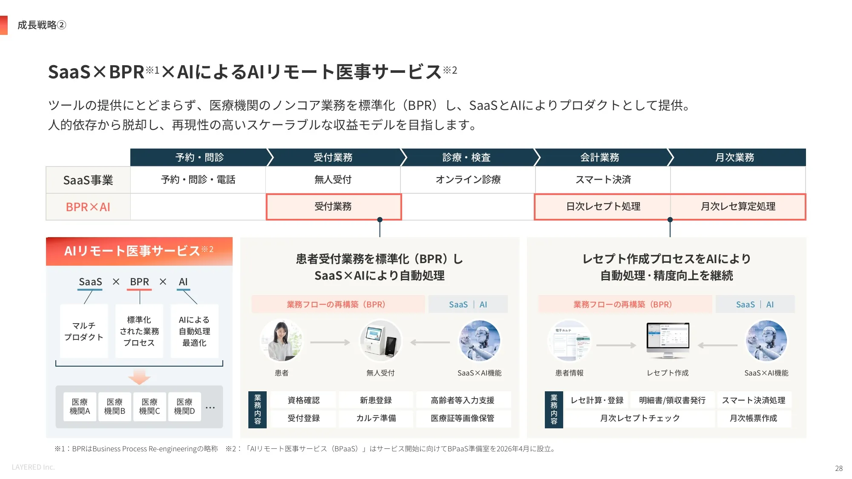
Task: Click the 日次レセプト処理 cell
Action: (603, 207)
